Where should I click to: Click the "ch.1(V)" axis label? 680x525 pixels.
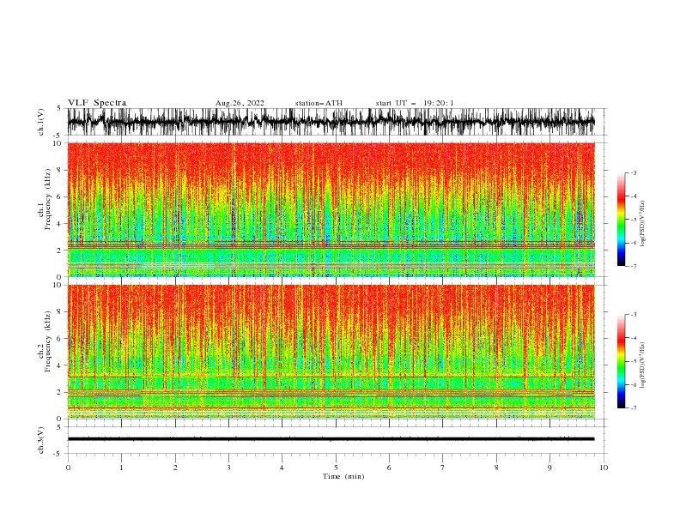click(41, 122)
